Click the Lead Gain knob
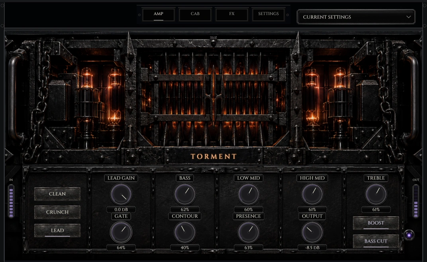 [x=121, y=194]
